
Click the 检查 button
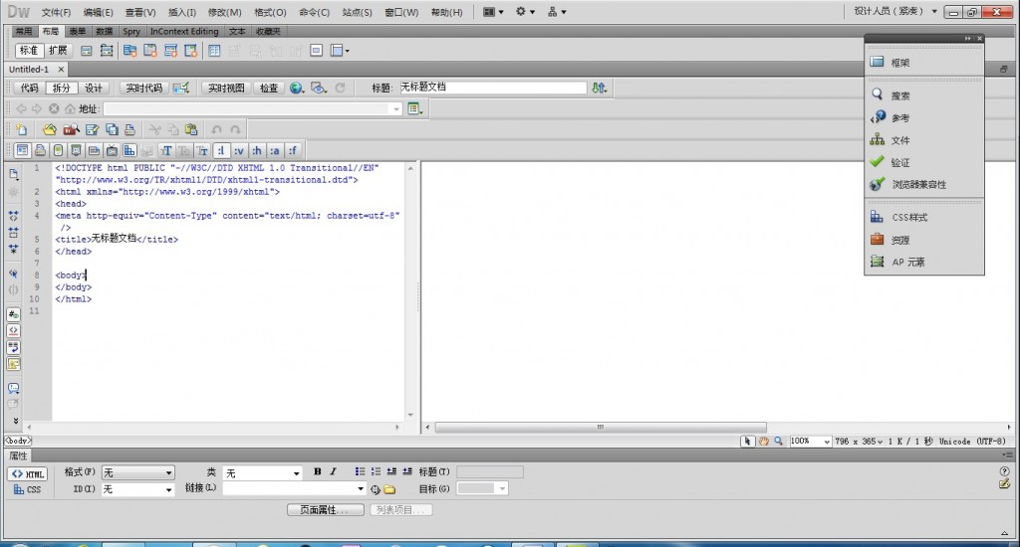tap(269, 88)
